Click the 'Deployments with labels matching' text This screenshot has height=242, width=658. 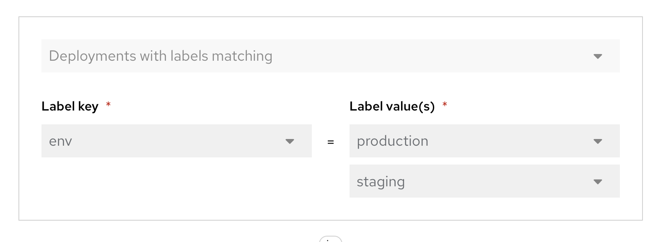pyautogui.click(x=161, y=56)
